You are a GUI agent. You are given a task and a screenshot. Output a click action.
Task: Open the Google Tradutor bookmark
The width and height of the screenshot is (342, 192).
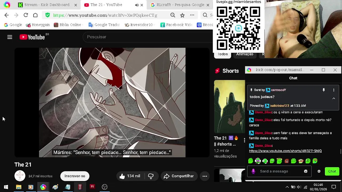pyautogui.click(x=104, y=25)
